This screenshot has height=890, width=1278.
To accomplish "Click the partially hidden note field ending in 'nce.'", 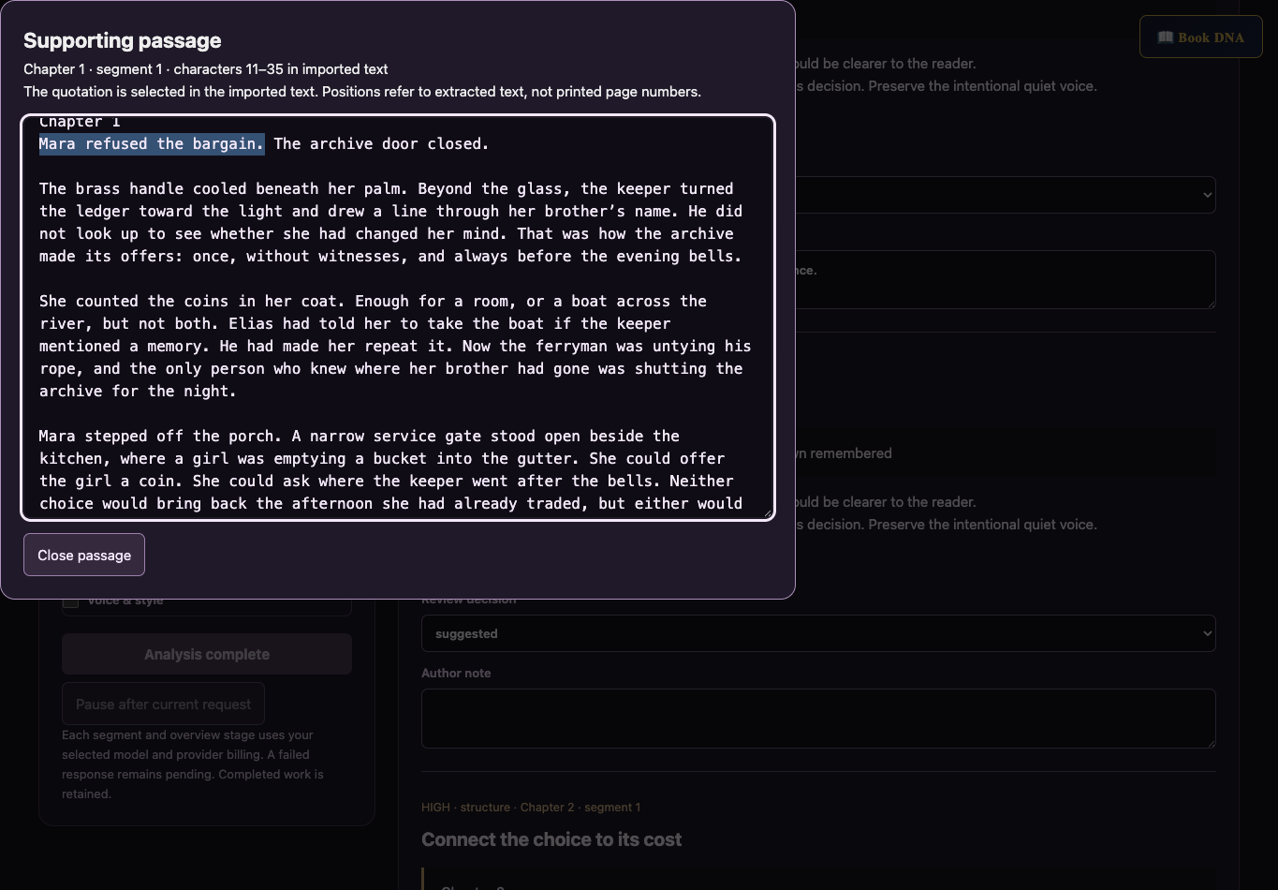I will click(x=1006, y=279).
